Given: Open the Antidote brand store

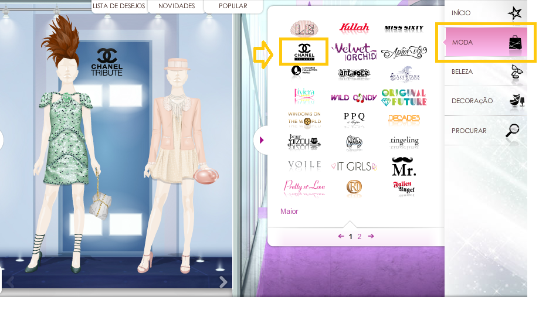Looking at the screenshot, I should click(354, 73).
